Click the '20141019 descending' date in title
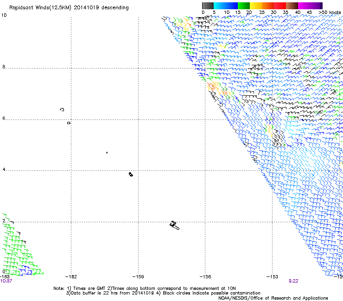Viewport: 343px width, 301px height. [102, 8]
